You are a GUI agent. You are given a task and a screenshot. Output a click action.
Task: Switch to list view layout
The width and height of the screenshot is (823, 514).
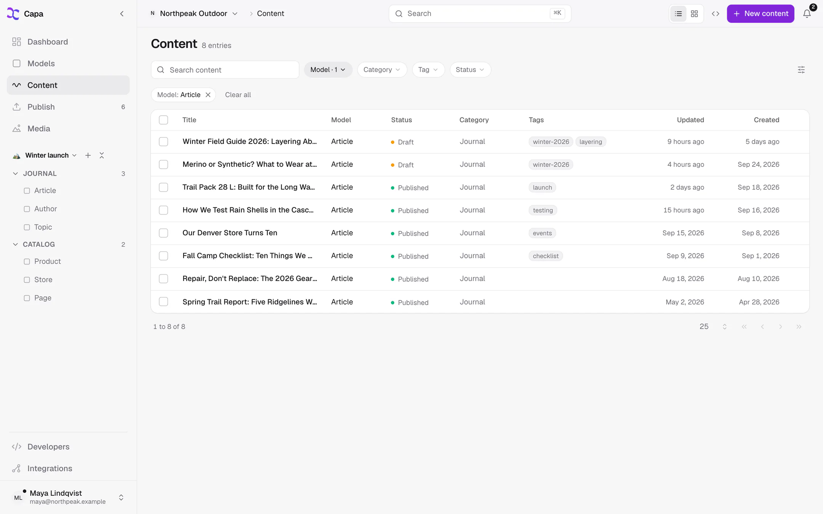point(678,14)
